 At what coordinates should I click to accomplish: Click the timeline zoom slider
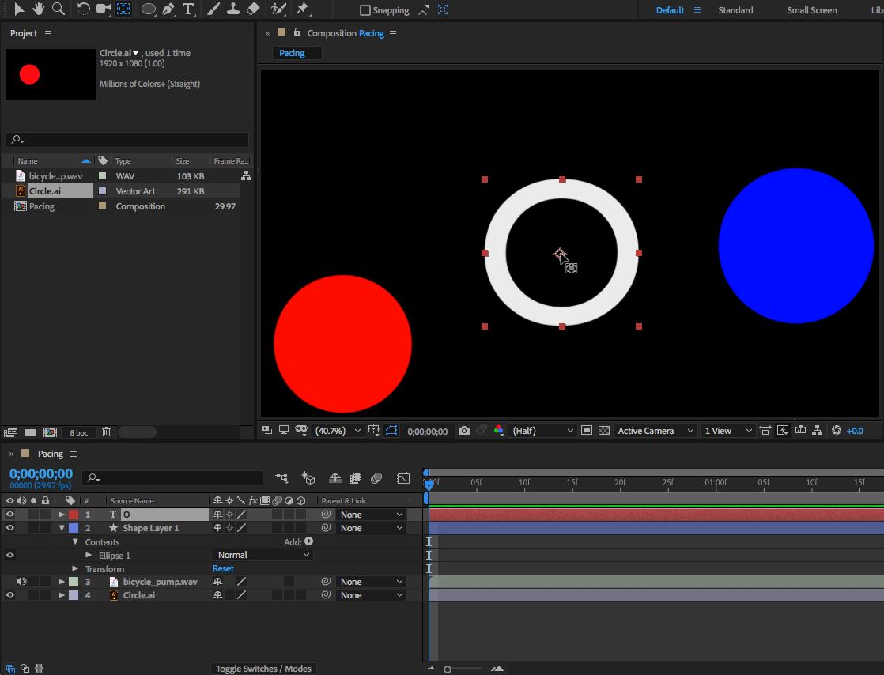coord(448,669)
